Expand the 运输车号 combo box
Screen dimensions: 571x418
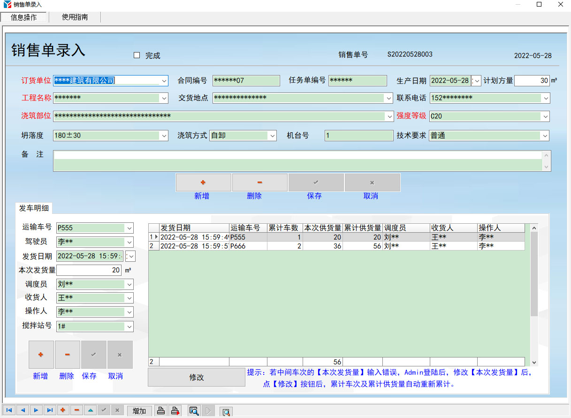click(129, 228)
